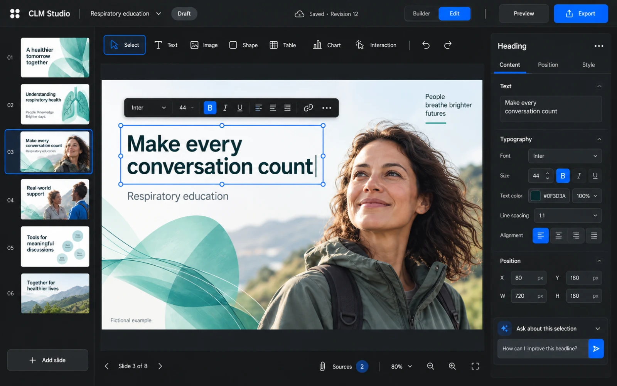Viewport: 617px width, 386px height.
Task: Open the Line spacing 1.1 dropdown
Action: click(x=568, y=216)
